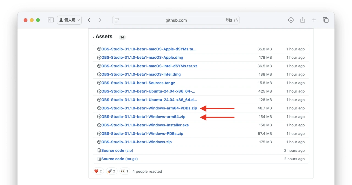Download OBS-Studio Windows-arm64.zip
Screen dimensions: 352x185
[143, 117]
